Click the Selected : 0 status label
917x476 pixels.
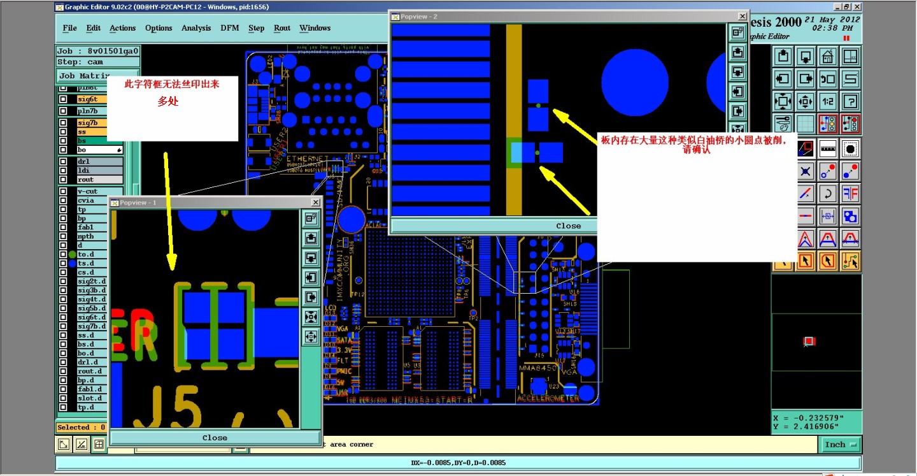82,428
